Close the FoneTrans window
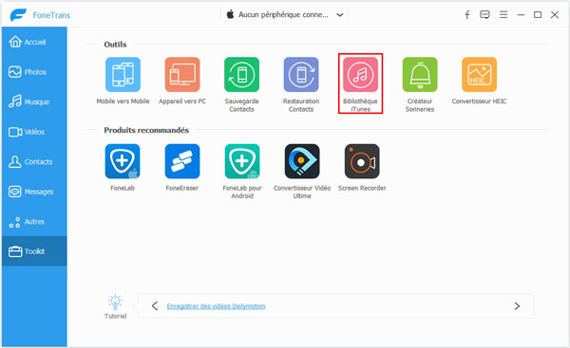 (555, 15)
